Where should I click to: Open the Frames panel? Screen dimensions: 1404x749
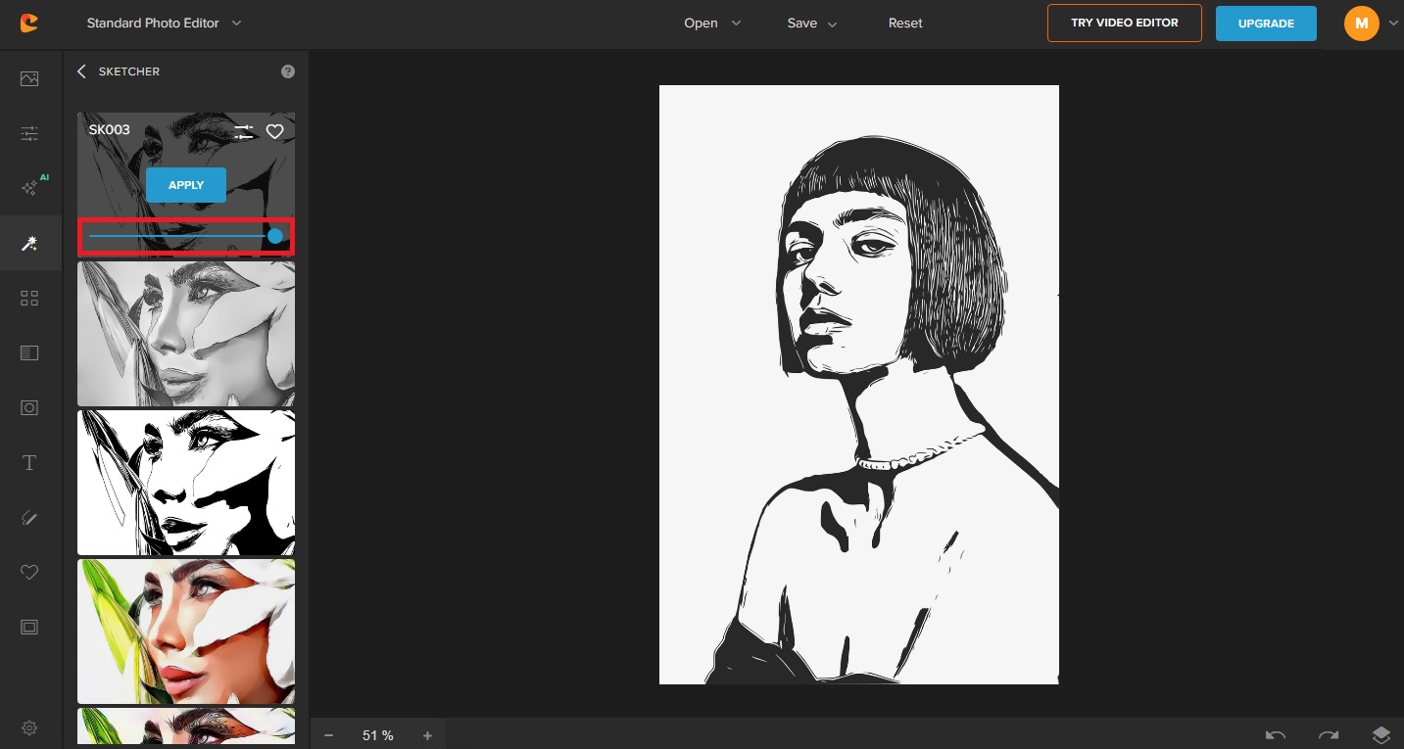pos(29,627)
